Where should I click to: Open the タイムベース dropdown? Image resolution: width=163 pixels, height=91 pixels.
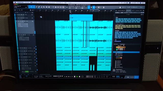(78, 8)
